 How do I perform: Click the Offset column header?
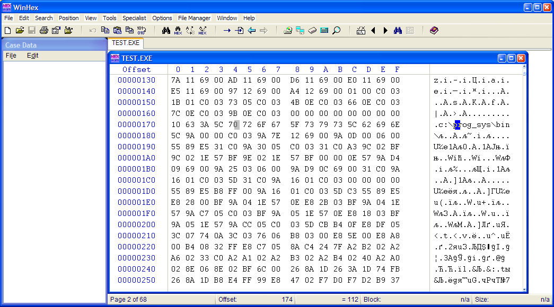coord(136,69)
